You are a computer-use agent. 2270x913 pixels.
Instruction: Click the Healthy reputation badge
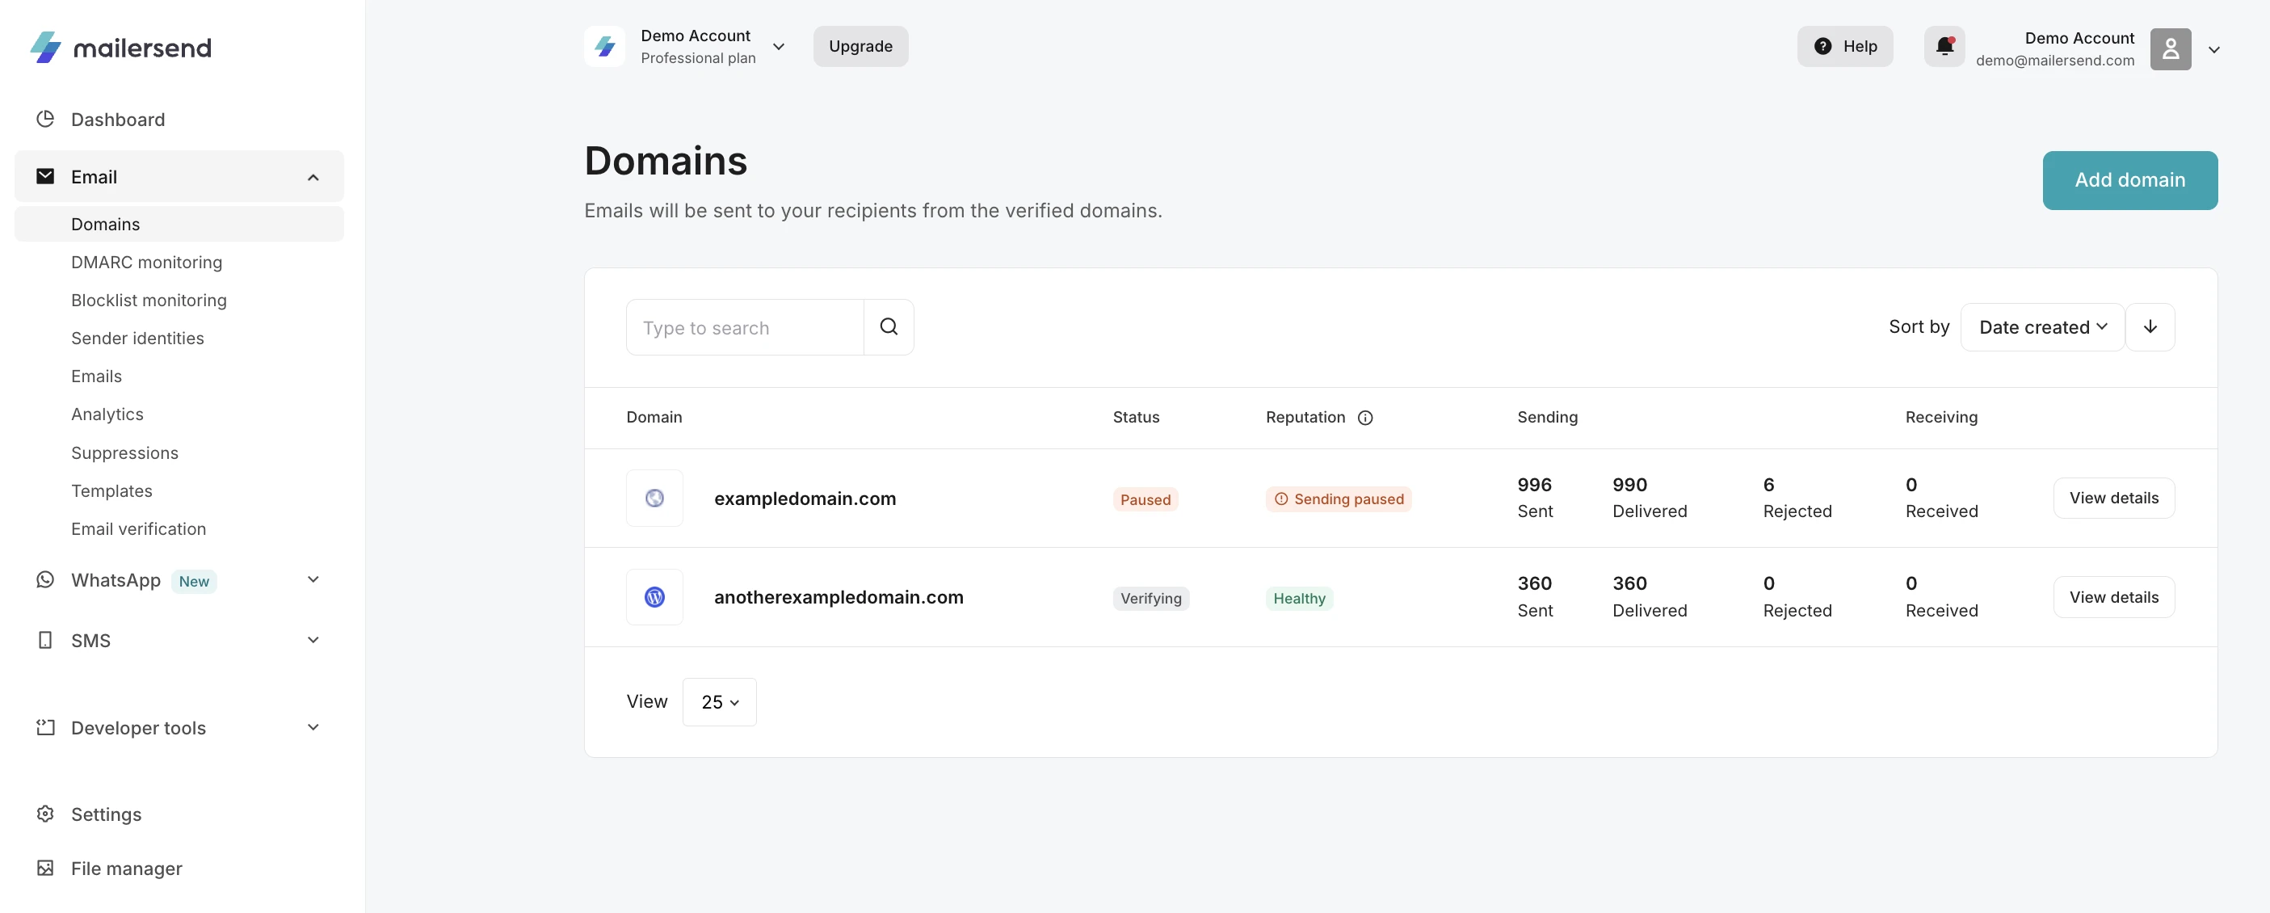point(1299,599)
